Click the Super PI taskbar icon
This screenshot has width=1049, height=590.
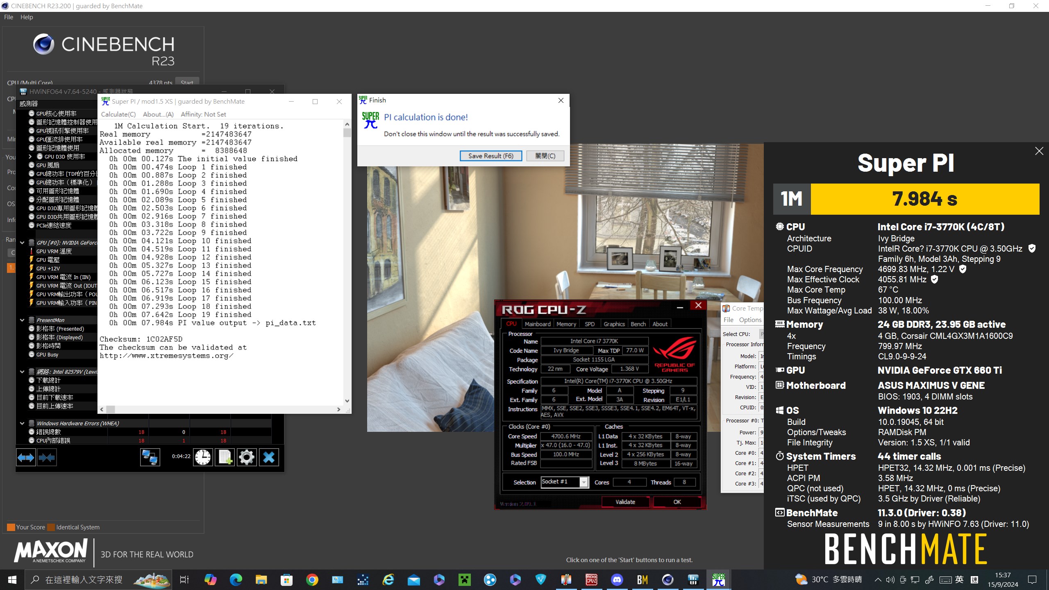[x=718, y=580]
